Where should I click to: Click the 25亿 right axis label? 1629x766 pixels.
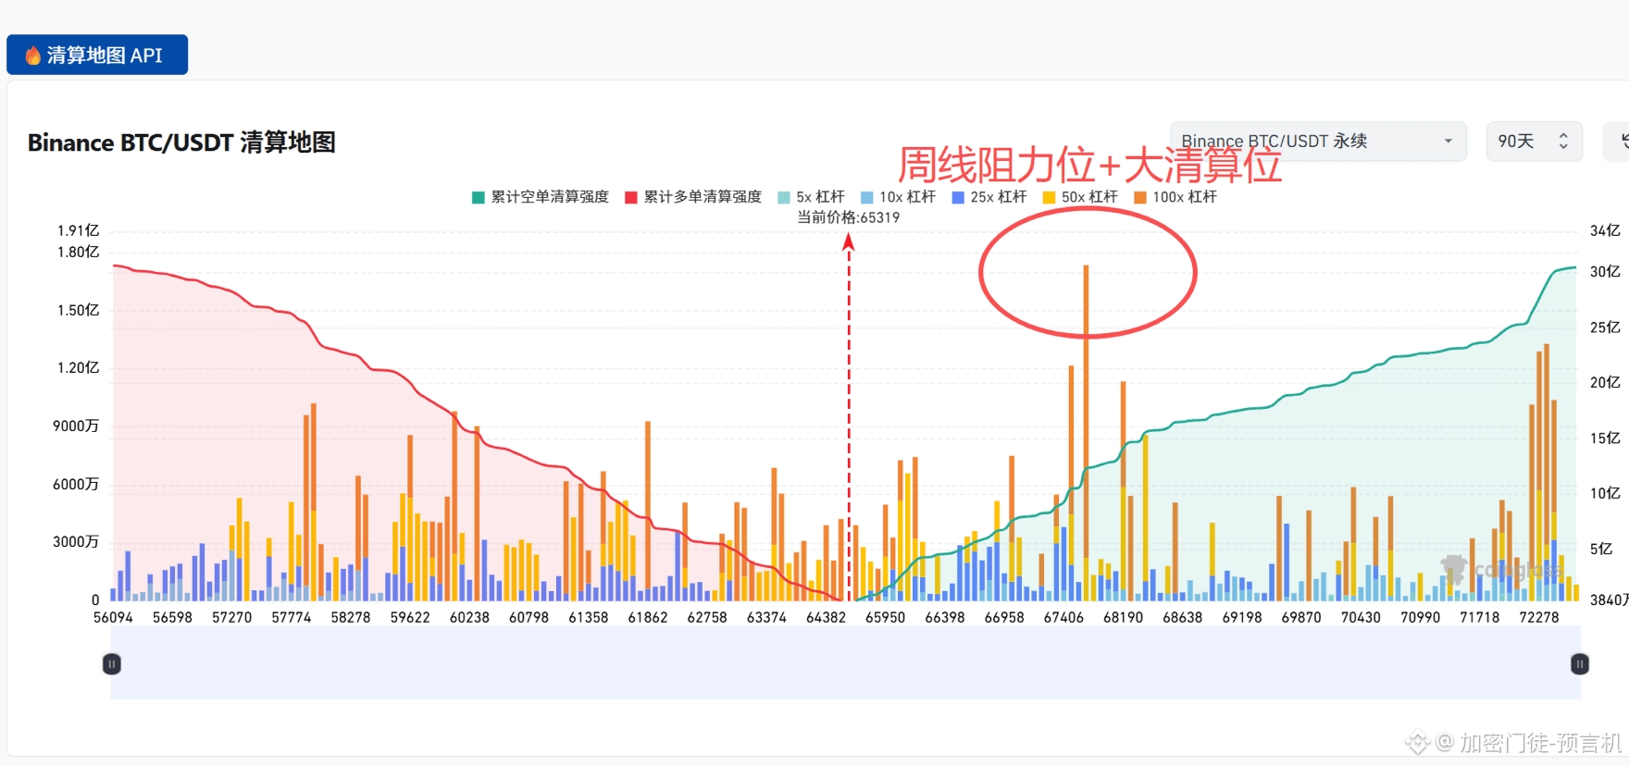(x=1605, y=327)
